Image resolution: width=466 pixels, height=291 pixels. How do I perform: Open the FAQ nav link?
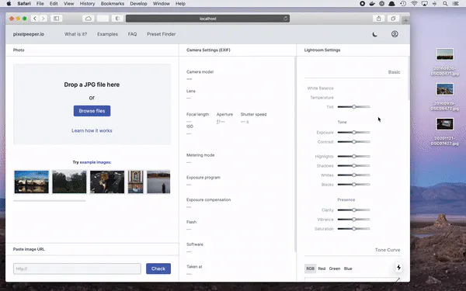coord(132,34)
